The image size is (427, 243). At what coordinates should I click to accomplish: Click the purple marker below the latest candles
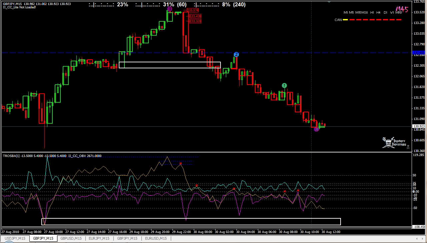(316, 129)
